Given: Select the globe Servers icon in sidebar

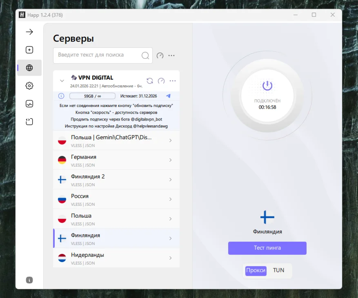Looking at the screenshot, I should click(29, 68).
